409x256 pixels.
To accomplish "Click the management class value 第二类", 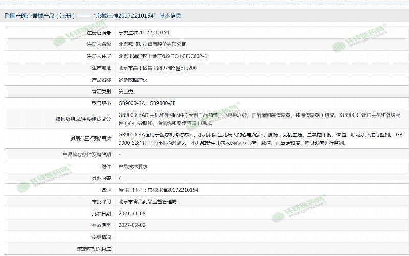I will (x=126, y=91).
